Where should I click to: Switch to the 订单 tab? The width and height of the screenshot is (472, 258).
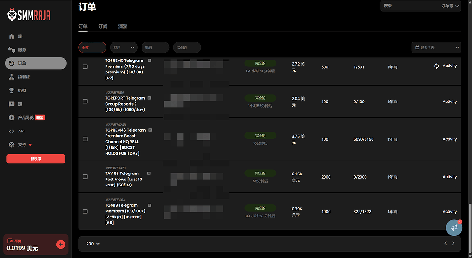click(83, 26)
